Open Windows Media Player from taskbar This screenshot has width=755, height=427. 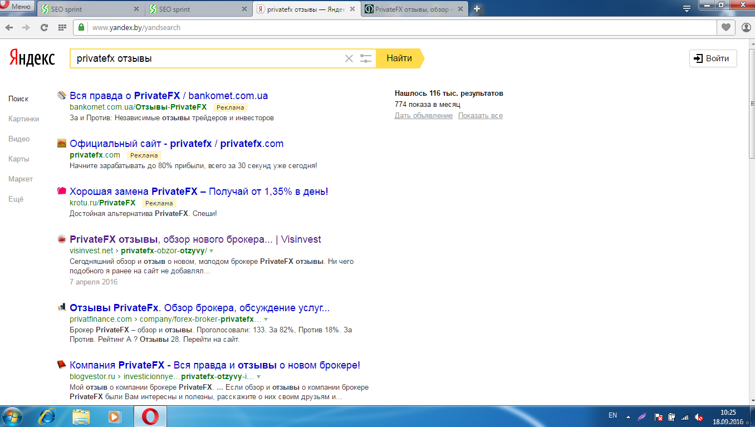click(x=115, y=416)
